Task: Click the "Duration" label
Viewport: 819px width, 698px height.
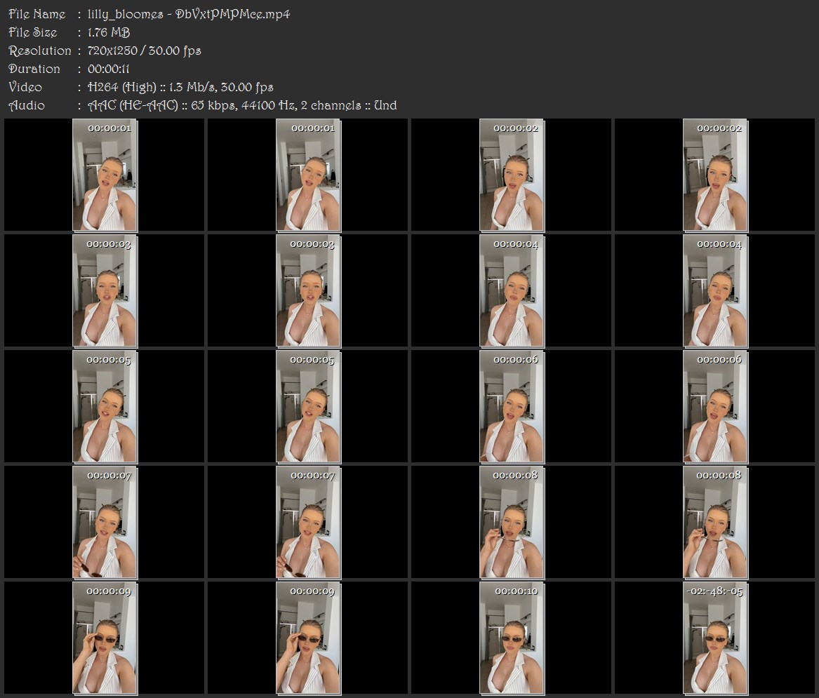Action: [x=34, y=69]
